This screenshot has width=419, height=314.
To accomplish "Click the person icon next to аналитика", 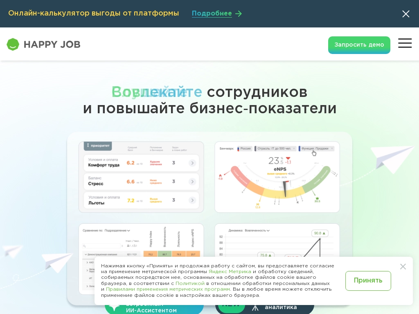I will (255, 307).
